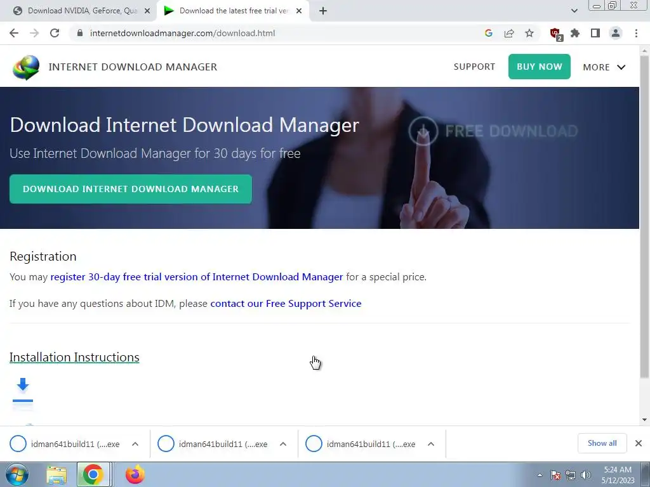Launch Firefox from the taskbar
Image resolution: width=650 pixels, height=487 pixels.
(x=135, y=474)
